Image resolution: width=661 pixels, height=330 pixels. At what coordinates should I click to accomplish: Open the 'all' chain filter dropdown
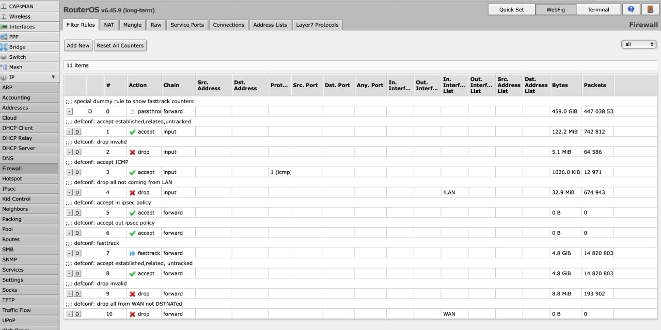tap(639, 44)
